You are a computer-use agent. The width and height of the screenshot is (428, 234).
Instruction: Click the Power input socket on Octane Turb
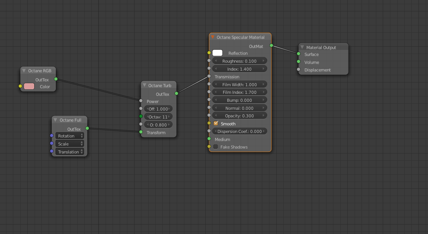tap(141, 101)
